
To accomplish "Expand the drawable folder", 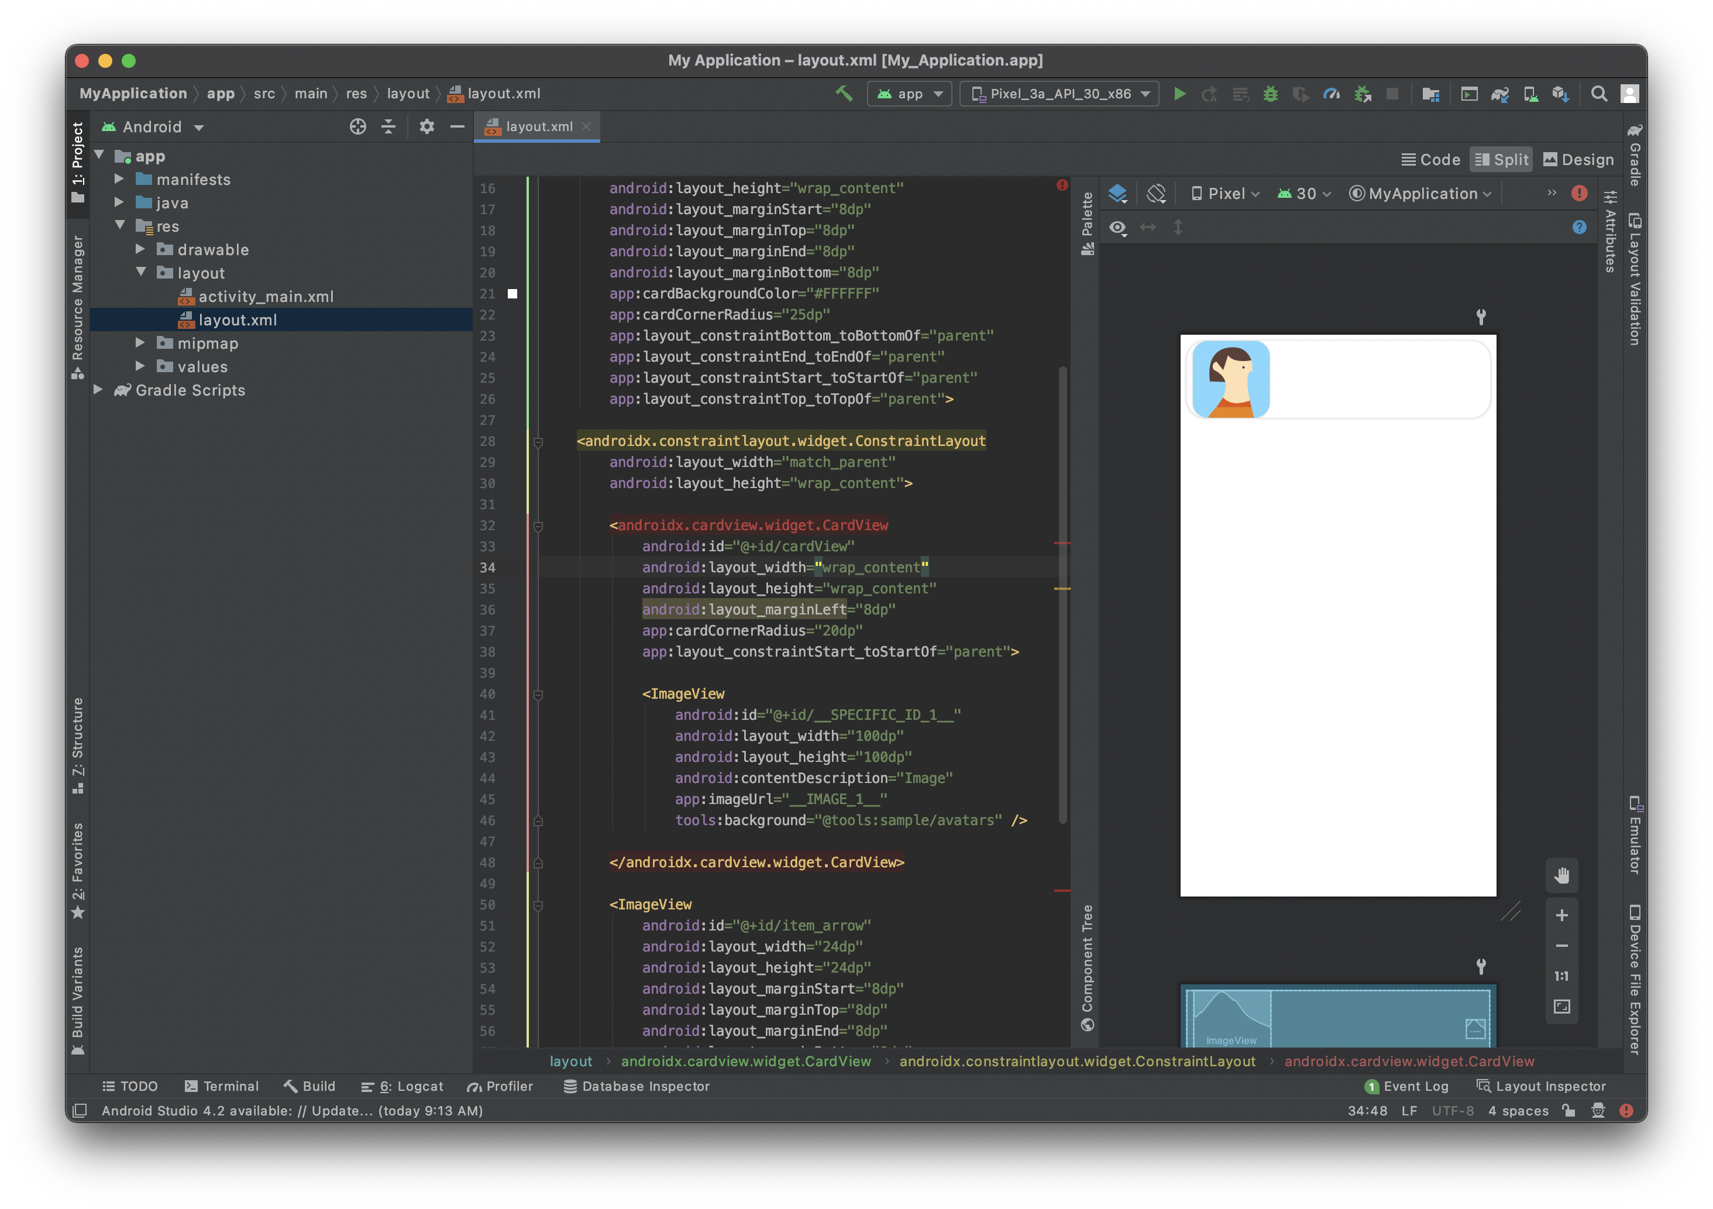I will (x=140, y=249).
